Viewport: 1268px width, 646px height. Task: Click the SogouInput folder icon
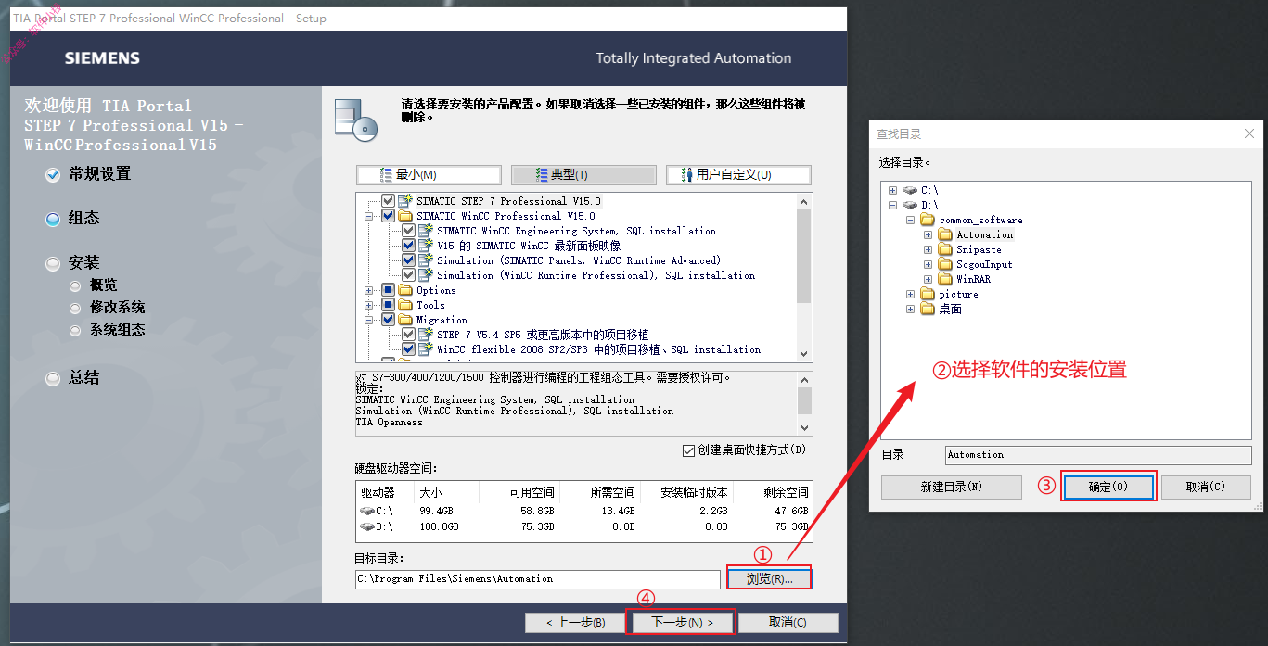pos(945,264)
